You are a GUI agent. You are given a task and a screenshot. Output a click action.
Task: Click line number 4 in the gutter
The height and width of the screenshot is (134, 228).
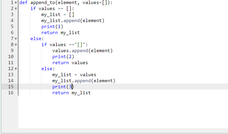[x=12, y=21]
